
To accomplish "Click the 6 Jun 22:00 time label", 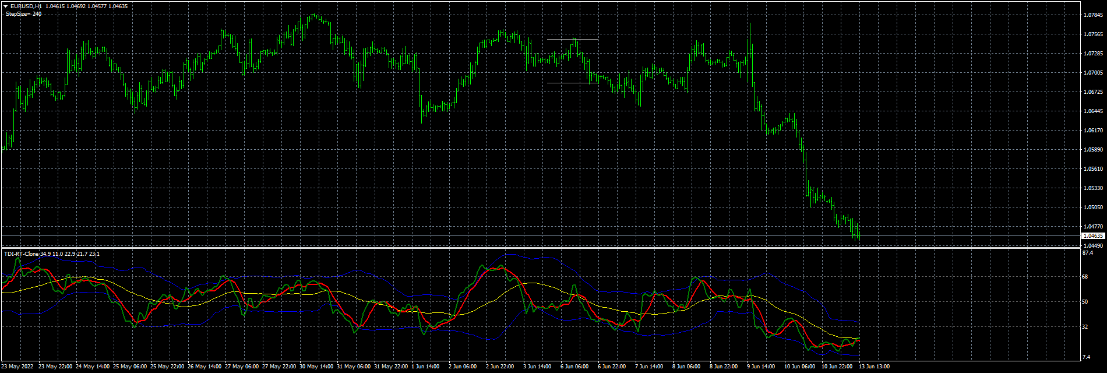I will 612,367.
